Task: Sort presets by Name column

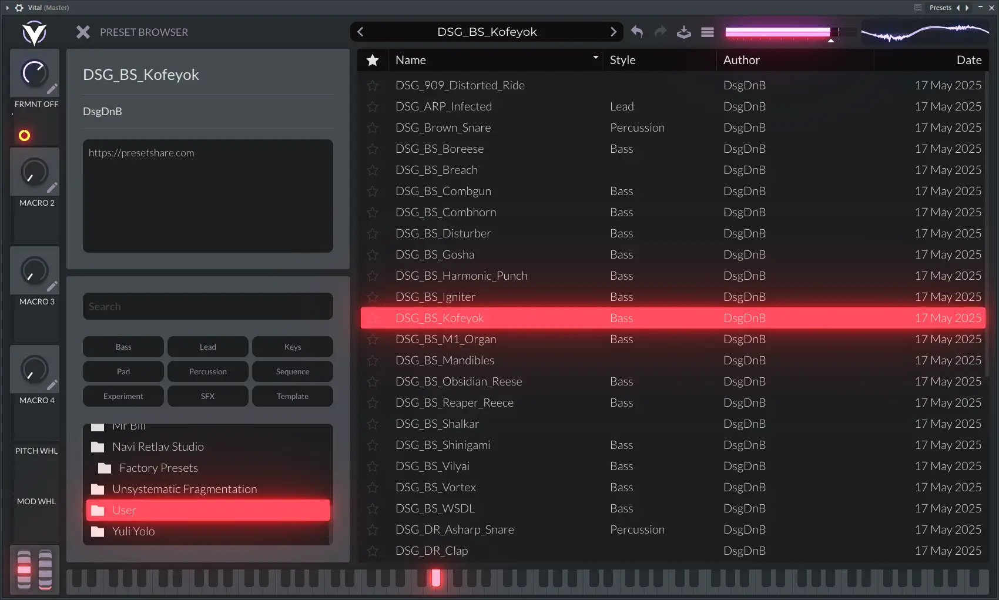Action: tap(495, 60)
